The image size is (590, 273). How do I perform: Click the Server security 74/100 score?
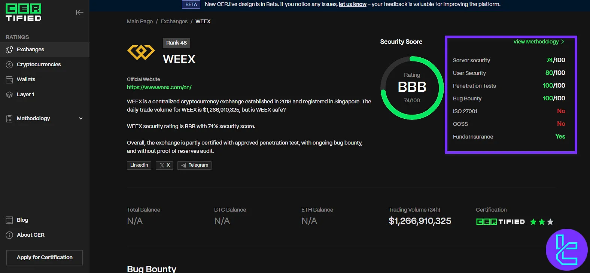[556, 60]
